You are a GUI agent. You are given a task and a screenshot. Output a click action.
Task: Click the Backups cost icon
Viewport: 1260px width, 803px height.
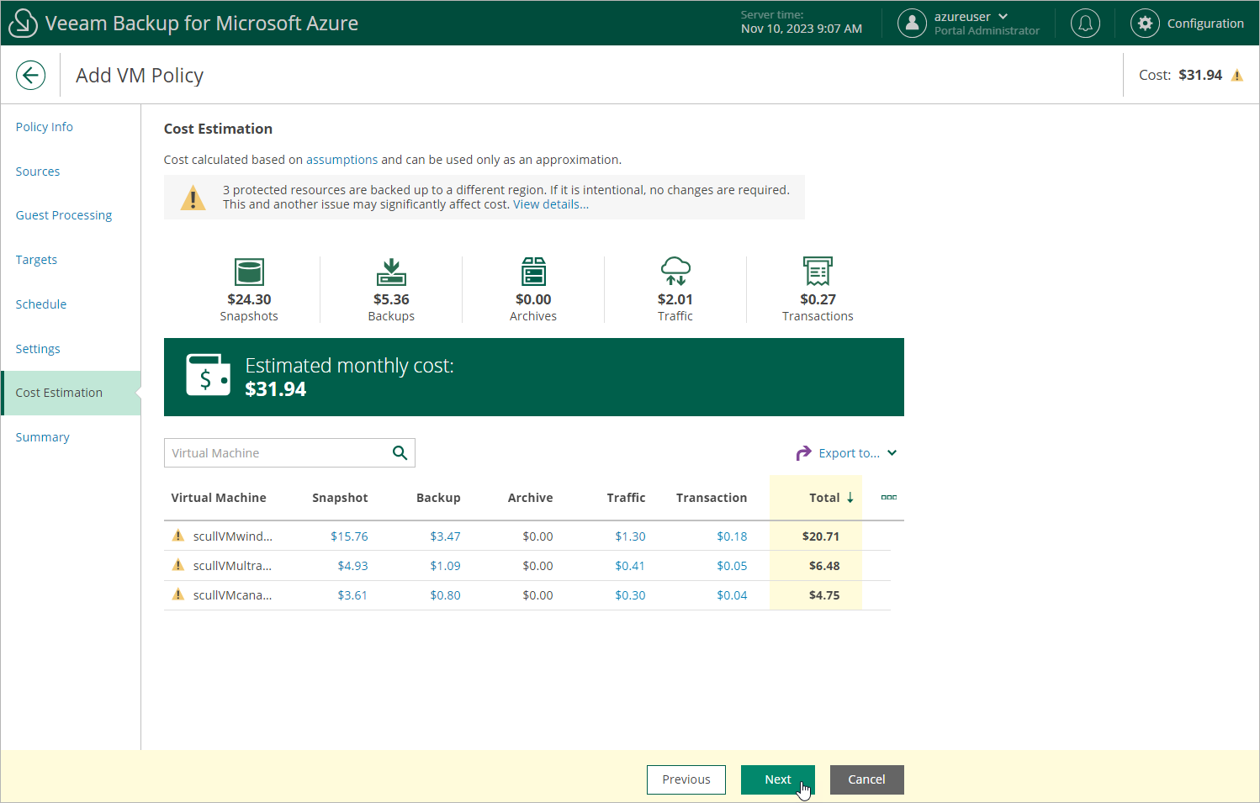(391, 272)
